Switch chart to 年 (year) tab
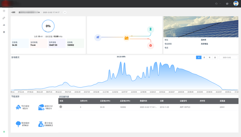This screenshot has height=137, width=241. (x=210, y=57)
